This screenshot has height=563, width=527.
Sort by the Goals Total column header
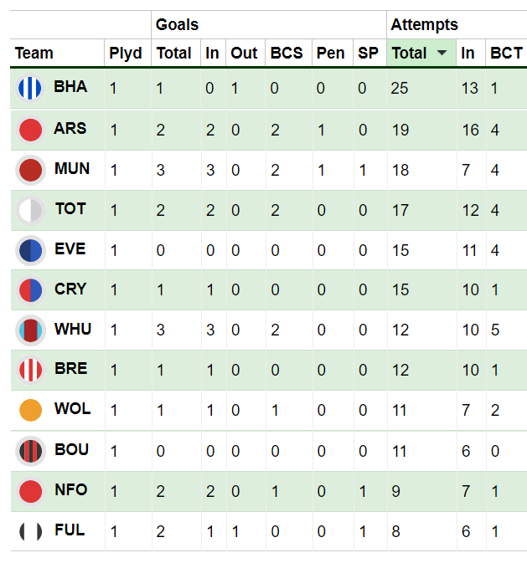[173, 54]
